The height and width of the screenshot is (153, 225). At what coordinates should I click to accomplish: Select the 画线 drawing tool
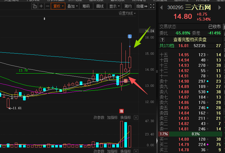coord(100,6)
